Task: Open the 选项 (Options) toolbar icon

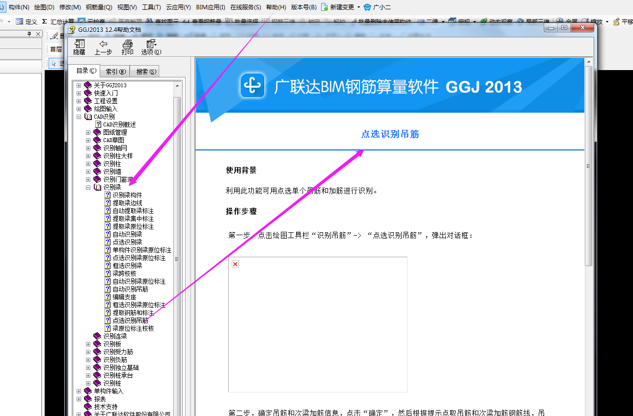Action: 151,44
